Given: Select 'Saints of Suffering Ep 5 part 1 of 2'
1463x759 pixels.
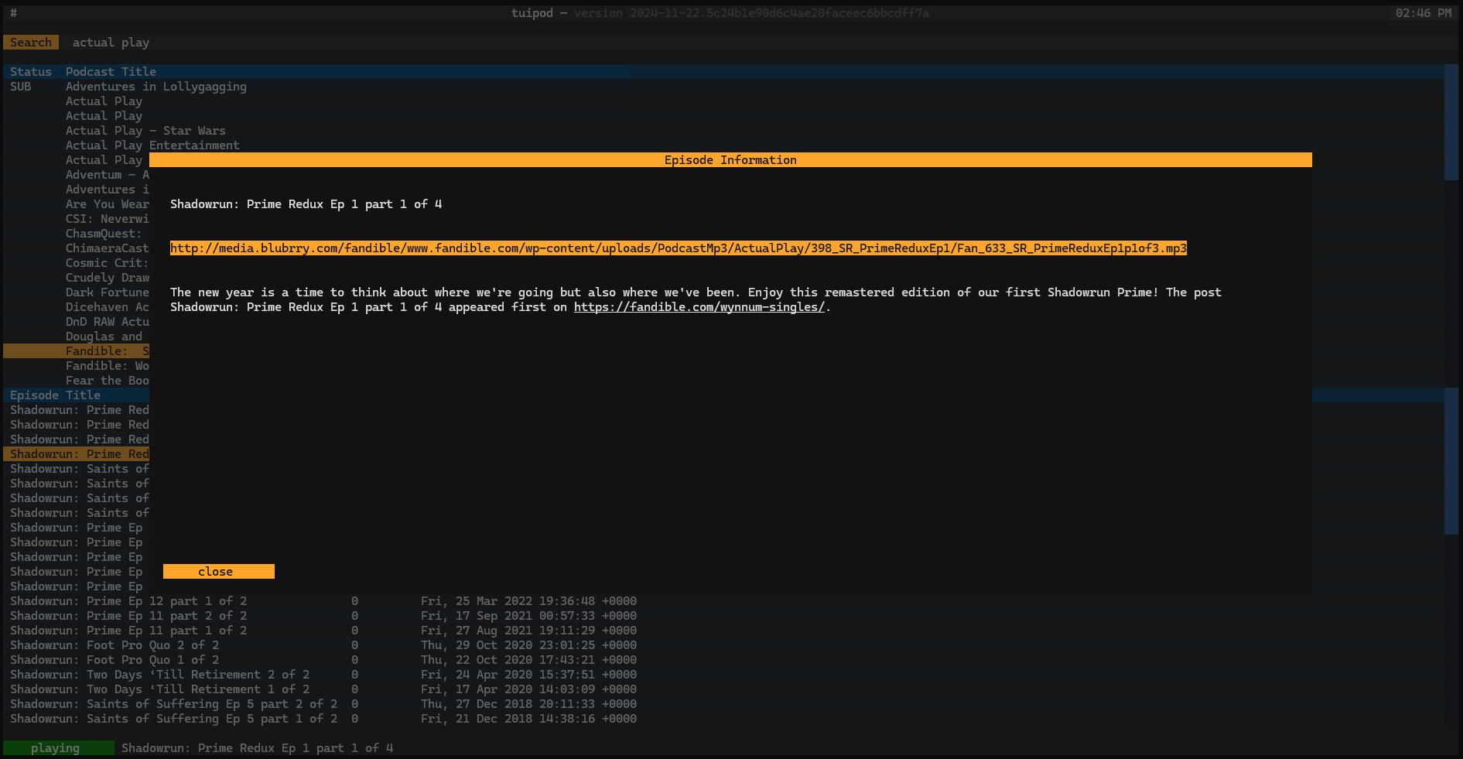Looking at the screenshot, I should point(173,719).
